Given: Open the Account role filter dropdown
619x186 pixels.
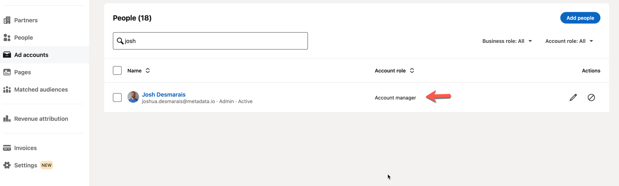Looking at the screenshot, I should (x=569, y=41).
